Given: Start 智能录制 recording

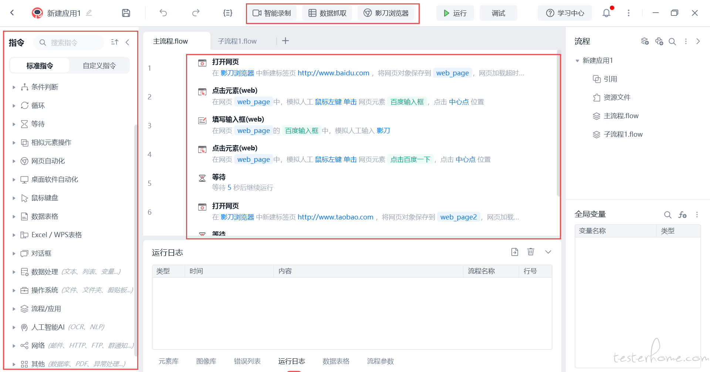Looking at the screenshot, I should point(272,13).
